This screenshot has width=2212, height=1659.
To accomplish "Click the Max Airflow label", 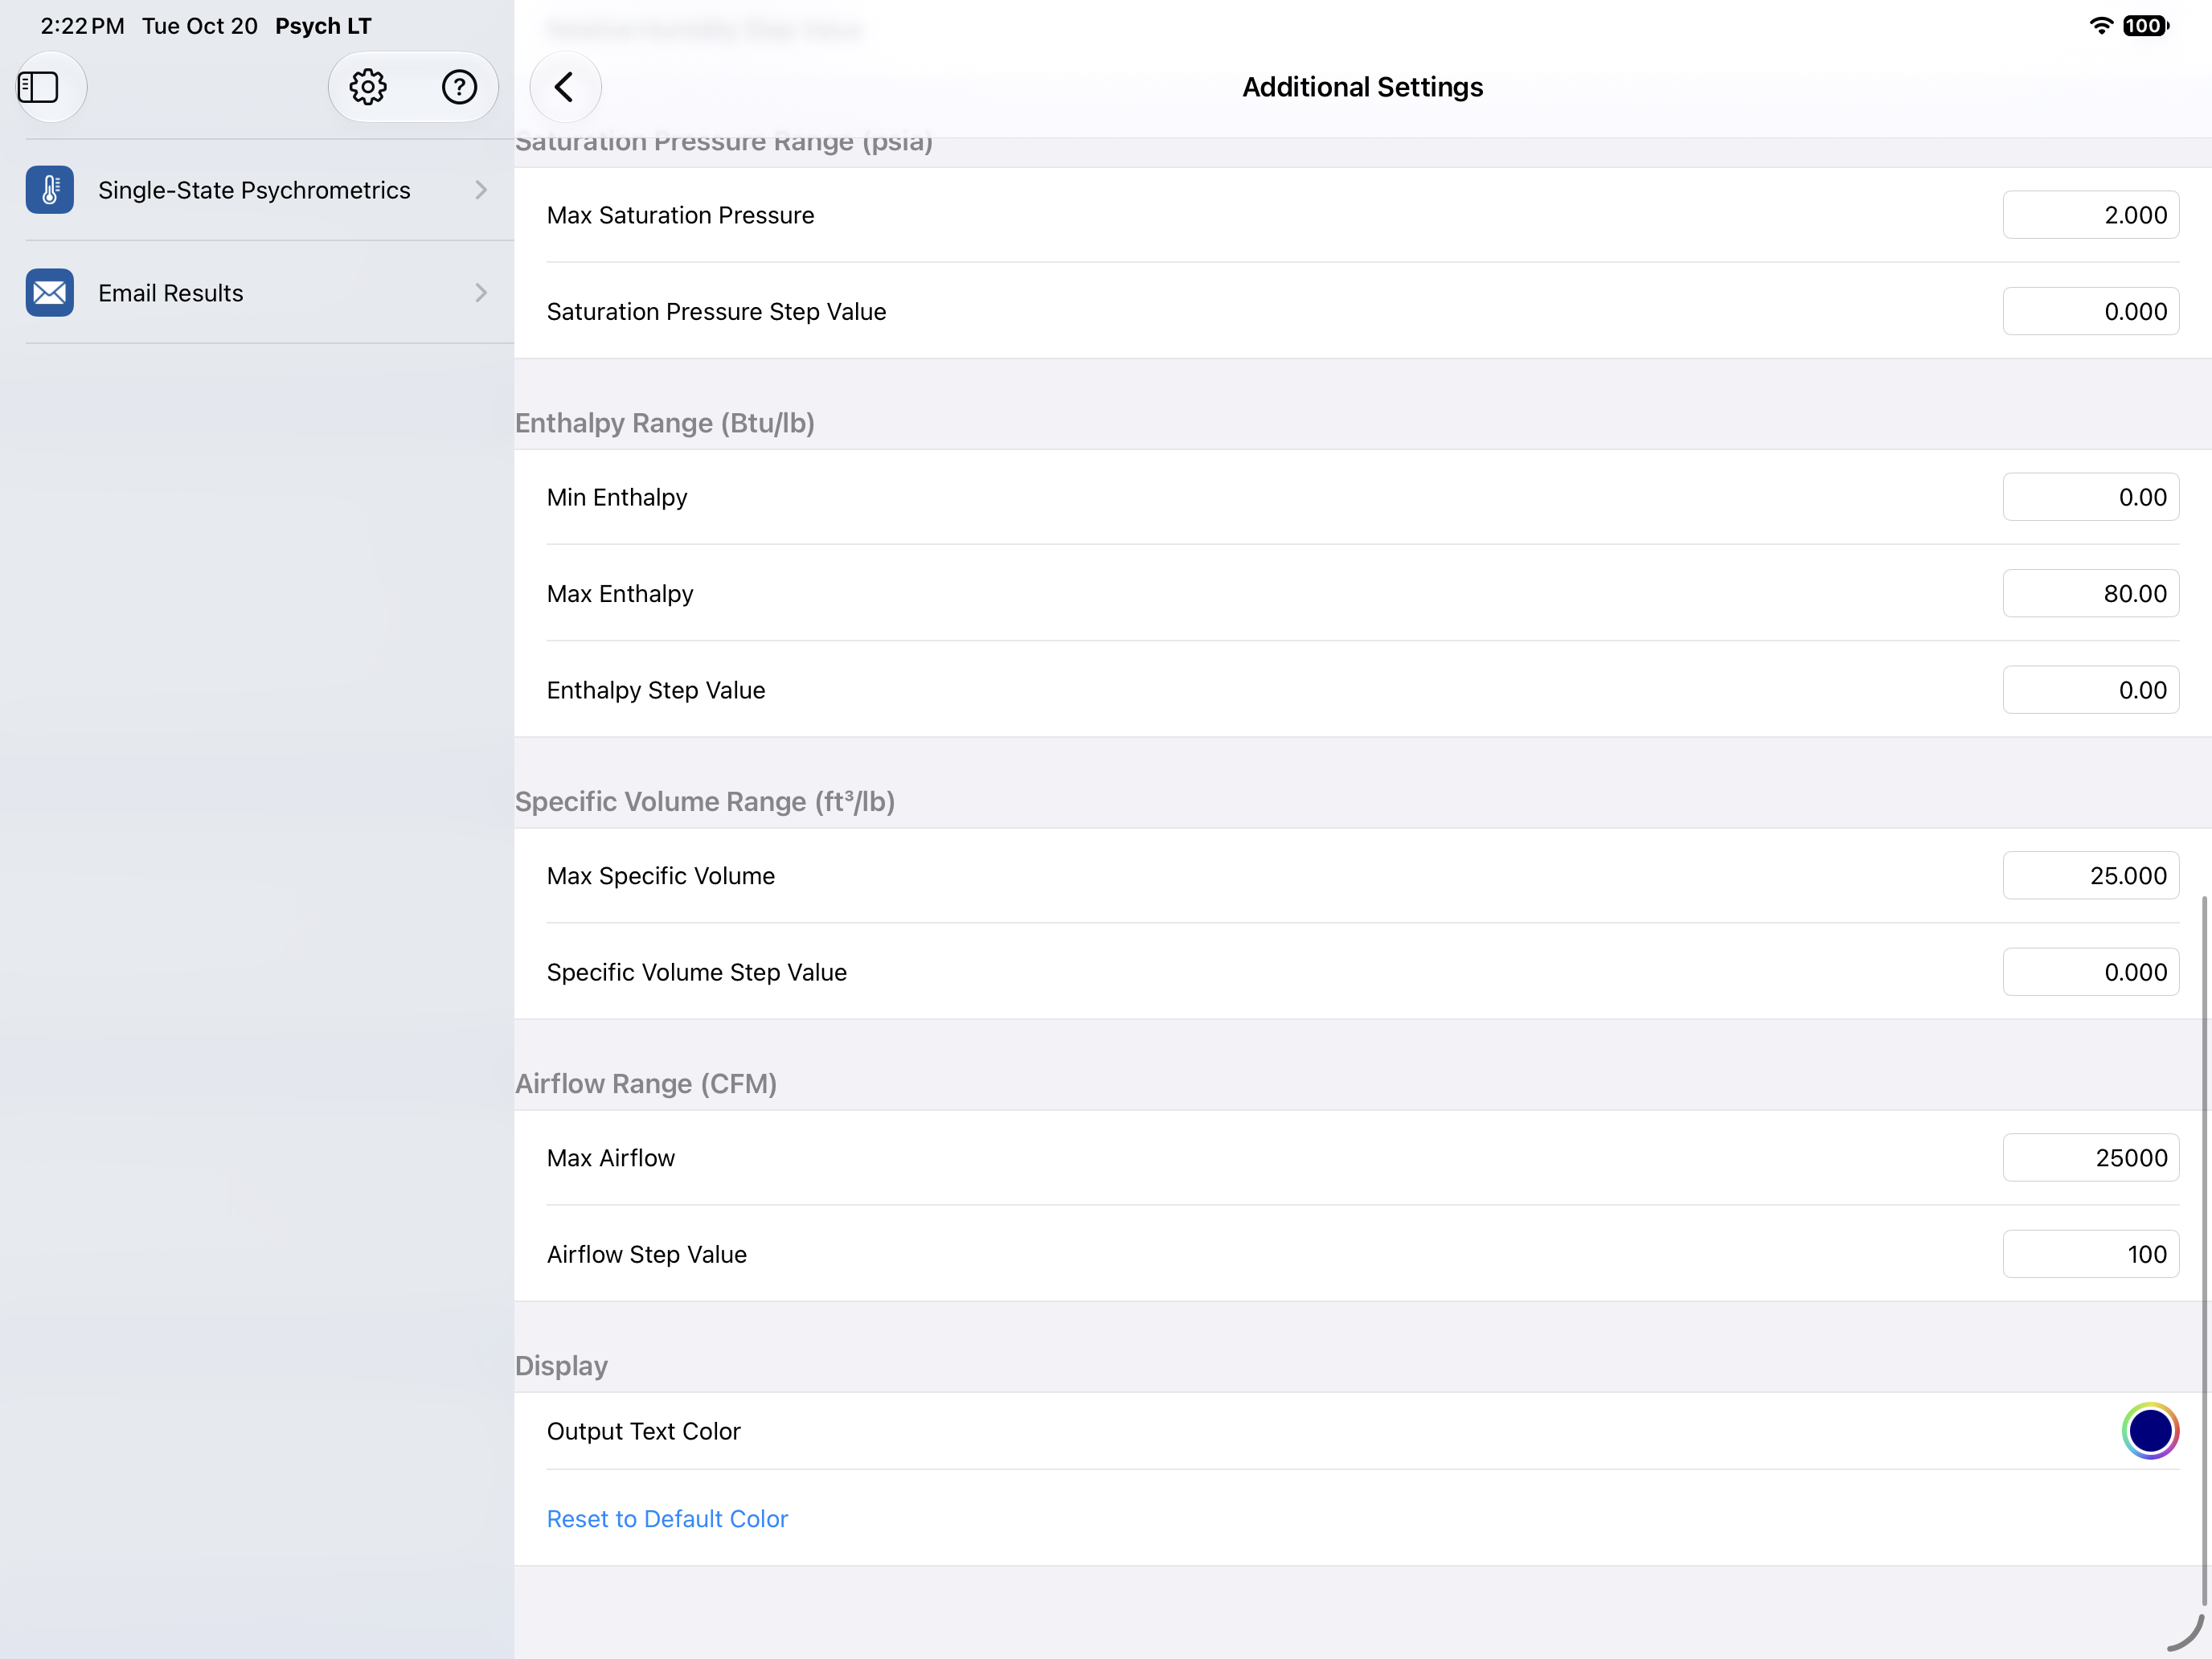I will point(611,1158).
